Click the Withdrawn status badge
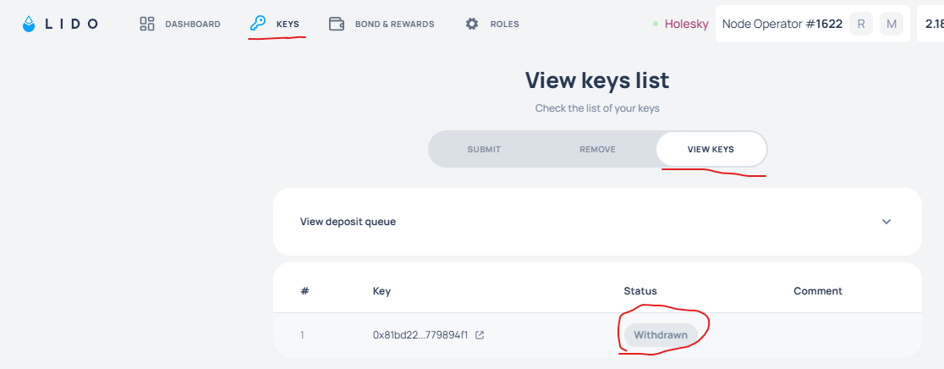The width and height of the screenshot is (944, 369). click(x=661, y=335)
